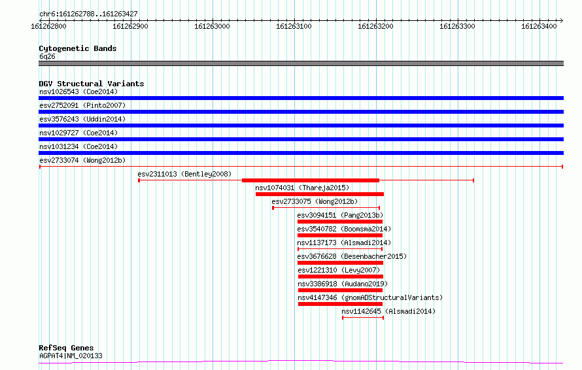Click the RefSeq Genes track title

[x=66, y=348]
